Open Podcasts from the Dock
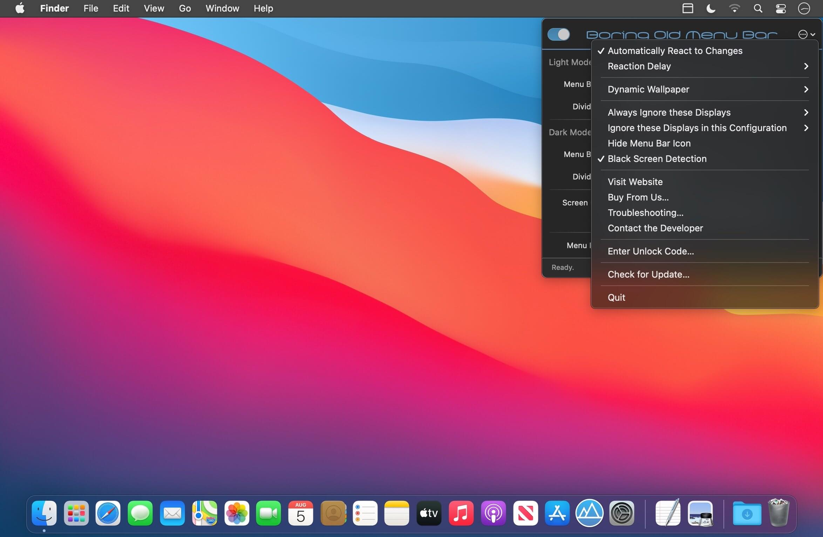This screenshot has height=537, width=823. [494, 513]
